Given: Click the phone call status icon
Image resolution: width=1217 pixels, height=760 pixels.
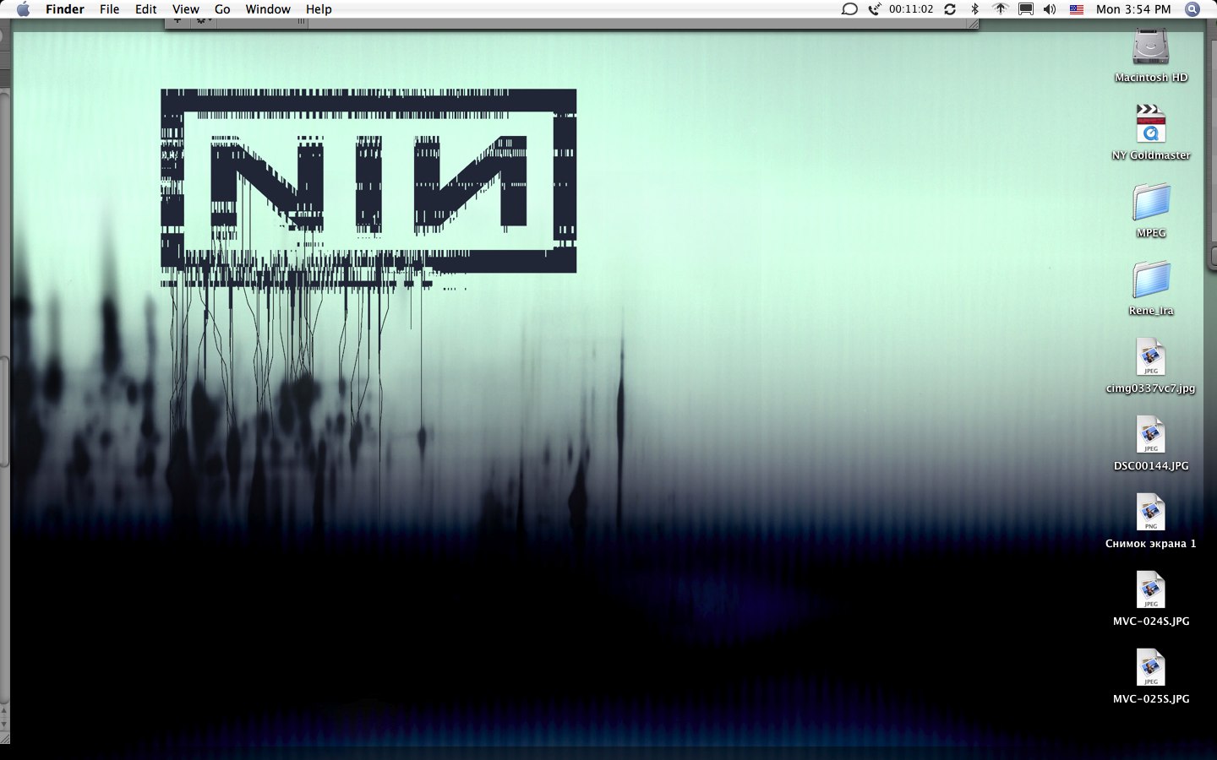Looking at the screenshot, I should (x=875, y=9).
